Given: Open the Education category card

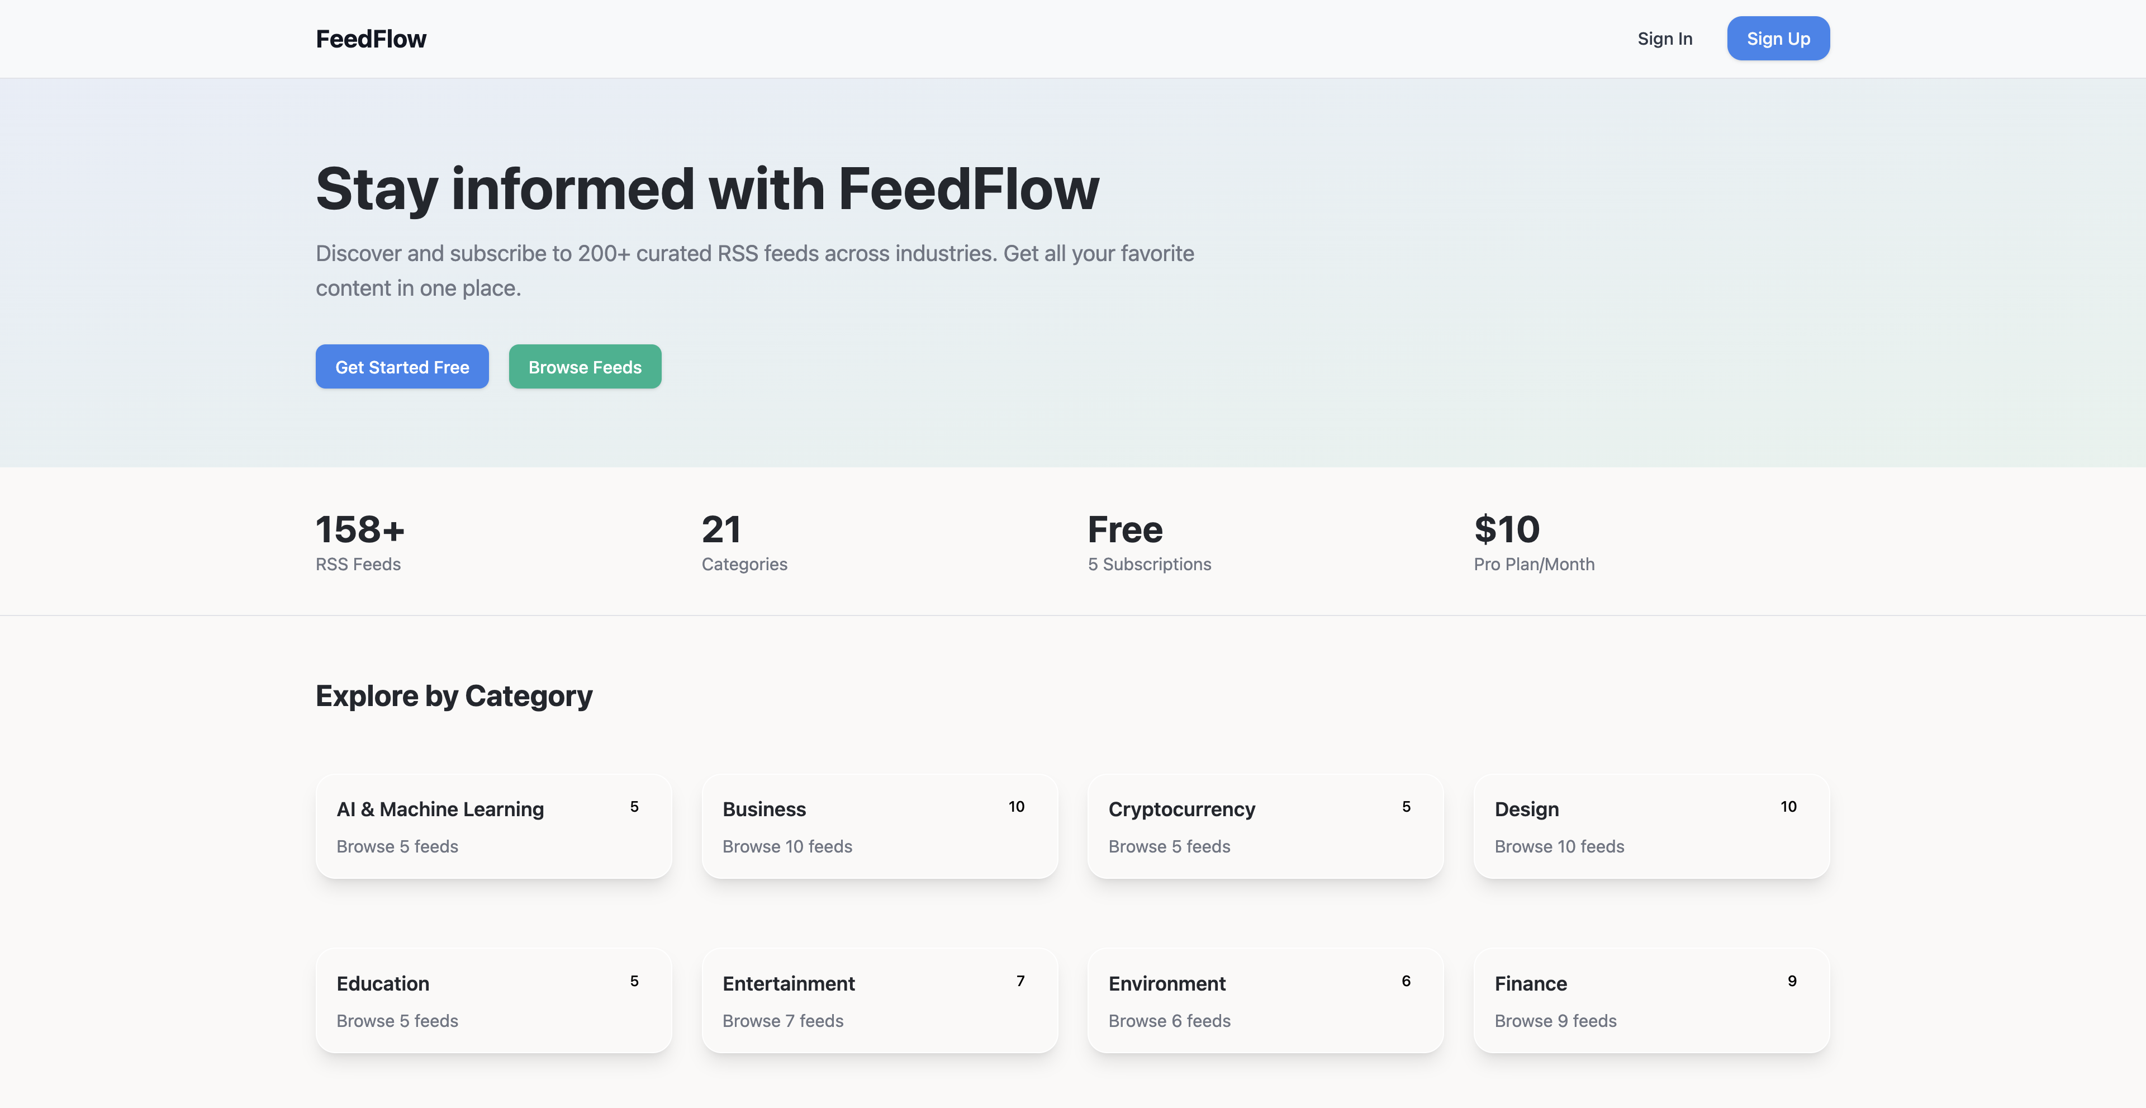Looking at the screenshot, I should pos(493,1000).
